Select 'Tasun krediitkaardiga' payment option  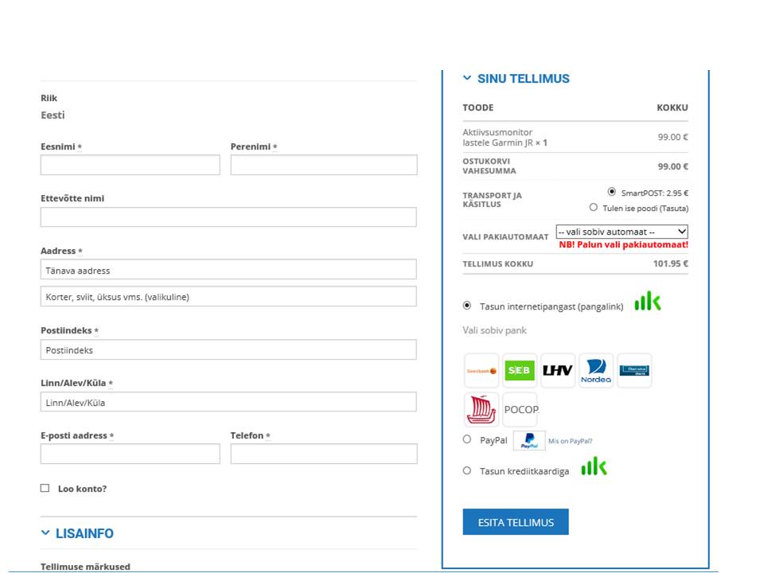[x=467, y=471]
